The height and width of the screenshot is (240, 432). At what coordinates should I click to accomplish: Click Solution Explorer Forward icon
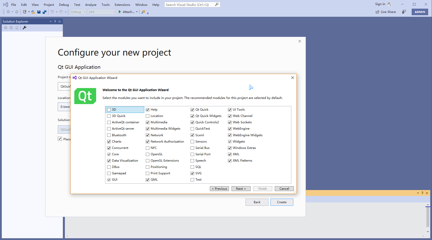click(x=11, y=28)
